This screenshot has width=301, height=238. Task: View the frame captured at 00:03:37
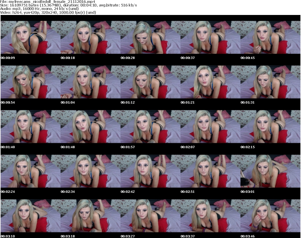[x=210, y=216]
